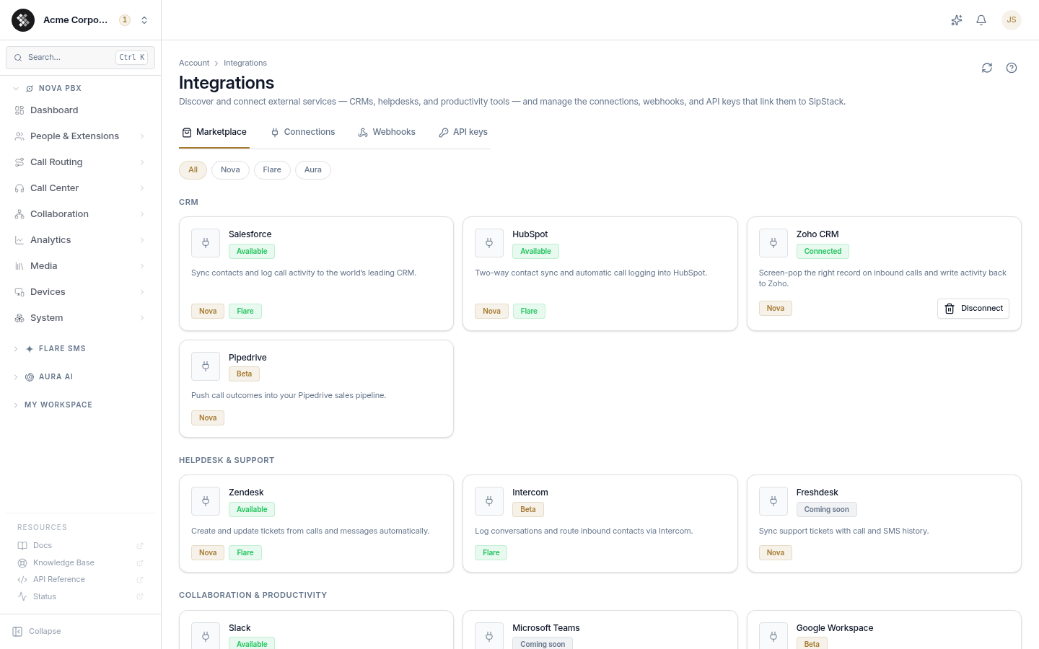1039x649 pixels.
Task: Click the Pipedrive plug icon
Action: [x=206, y=366]
